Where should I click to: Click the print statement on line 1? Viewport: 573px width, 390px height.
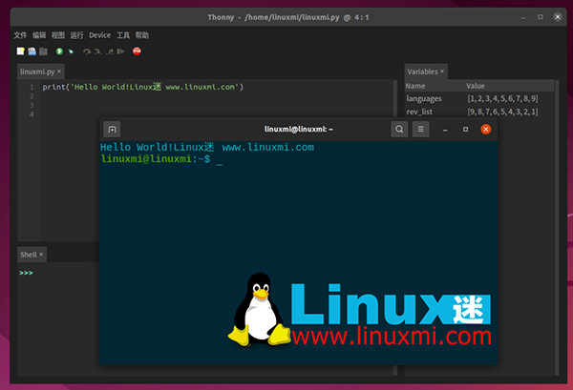coord(142,87)
